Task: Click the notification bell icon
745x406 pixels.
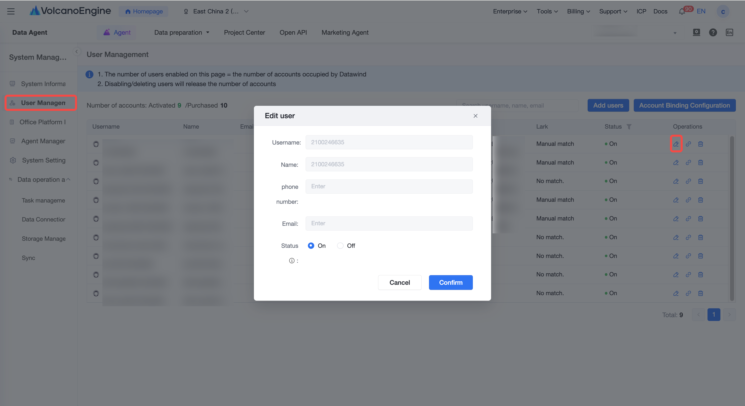Action: [x=682, y=12]
